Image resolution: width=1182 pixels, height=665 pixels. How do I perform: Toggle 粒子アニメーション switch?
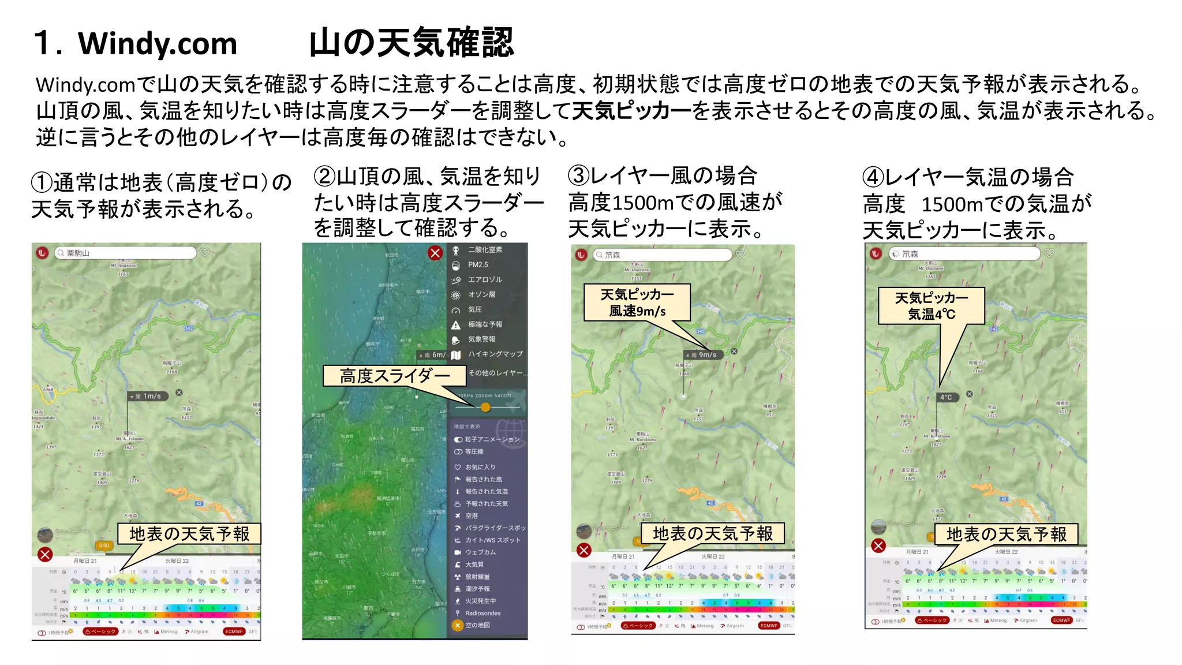tap(458, 440)
